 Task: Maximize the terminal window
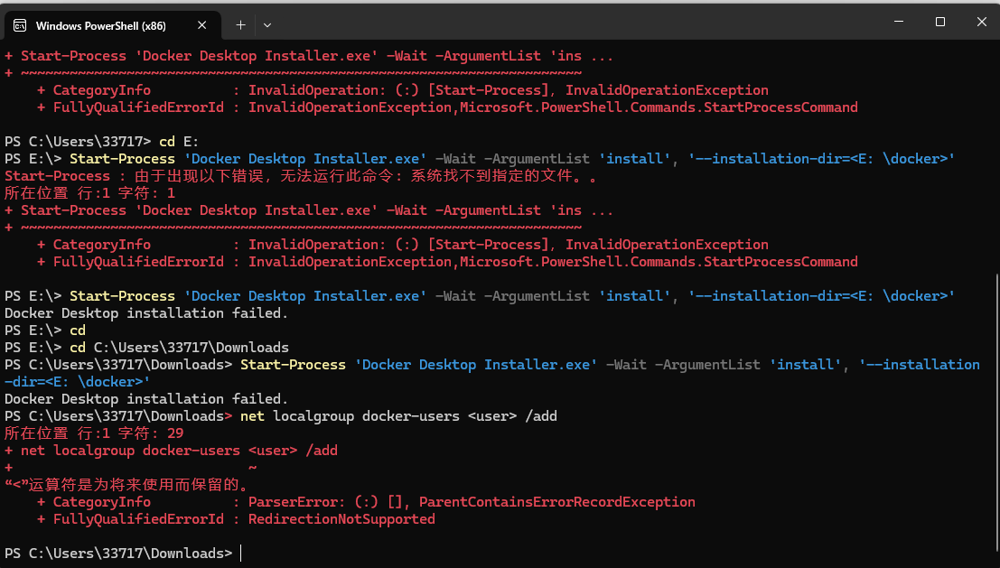(x=940, y=22)
